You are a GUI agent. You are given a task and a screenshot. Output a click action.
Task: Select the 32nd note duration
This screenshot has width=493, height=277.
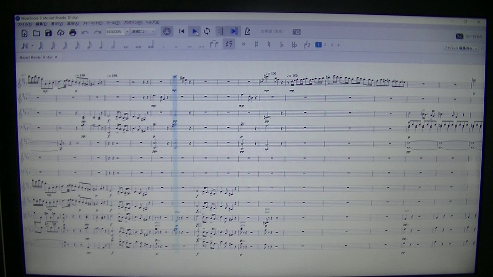[65, 46]
